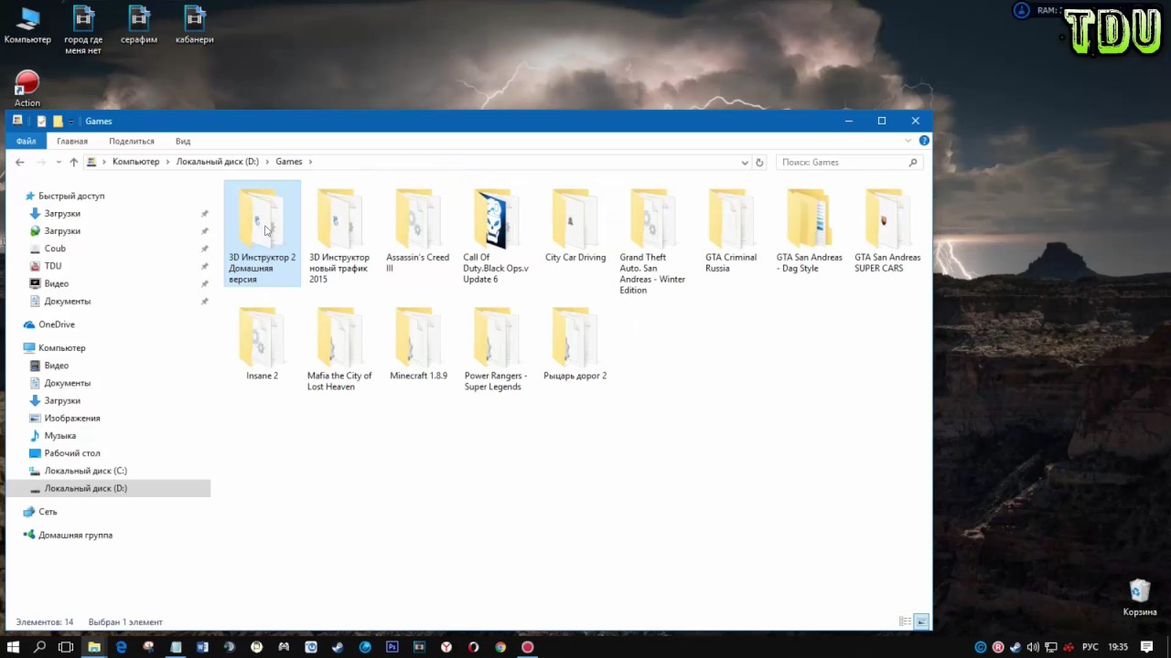Select Power Rangers - Super Legends folder
Viewport: 1171px width, 658px height.
(x=496, y=349)
